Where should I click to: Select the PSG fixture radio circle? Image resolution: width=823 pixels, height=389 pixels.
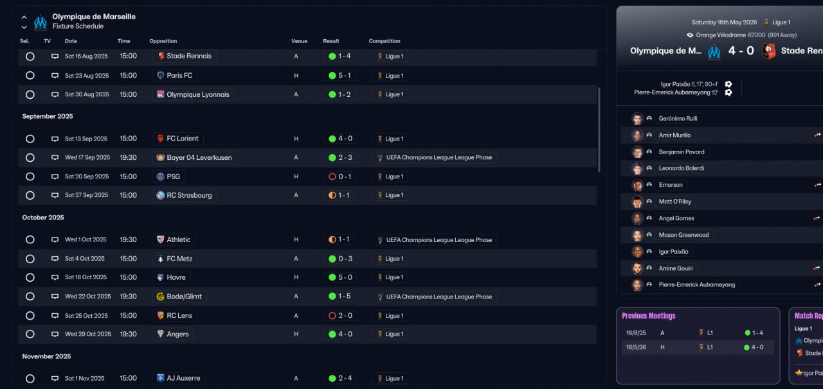click(30, 177)
